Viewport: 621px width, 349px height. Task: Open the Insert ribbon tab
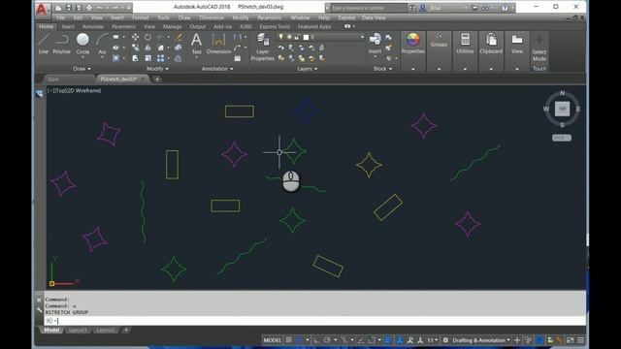click(68, 26)
